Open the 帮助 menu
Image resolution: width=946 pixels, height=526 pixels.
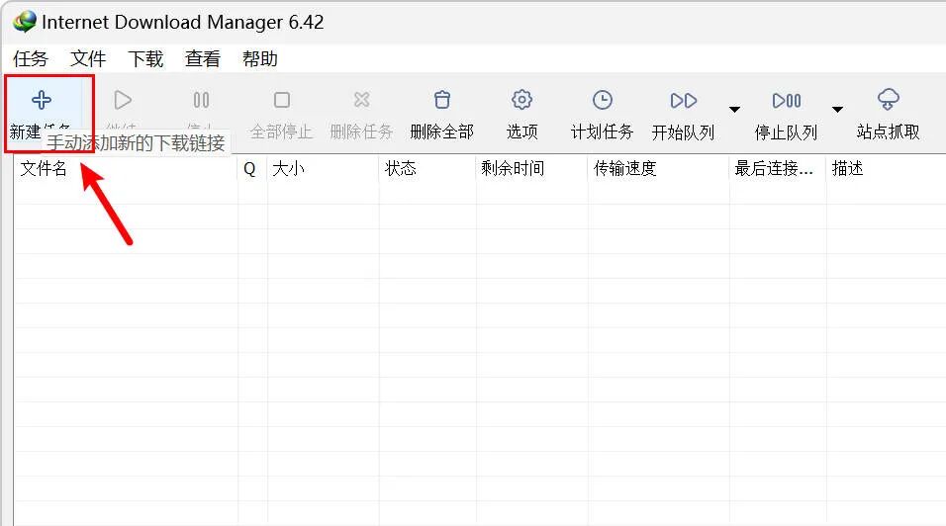tap(260, 59)
